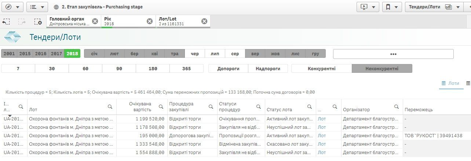The height and width of the screenshot is (161, 471).
Task: Select month кві
Action: (x=154, y=53)
